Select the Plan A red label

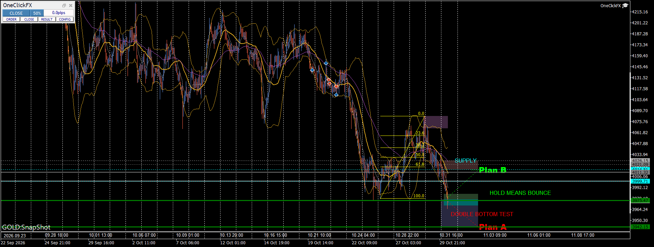[x=492, y=227]
